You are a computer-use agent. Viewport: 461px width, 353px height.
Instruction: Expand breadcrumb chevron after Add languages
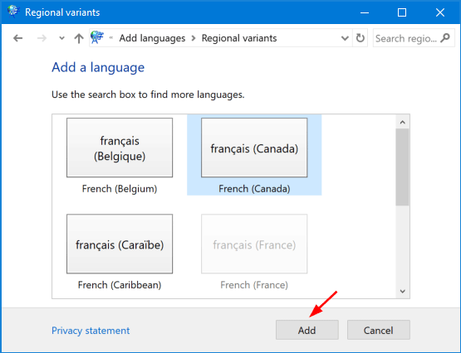click(194, 38)
